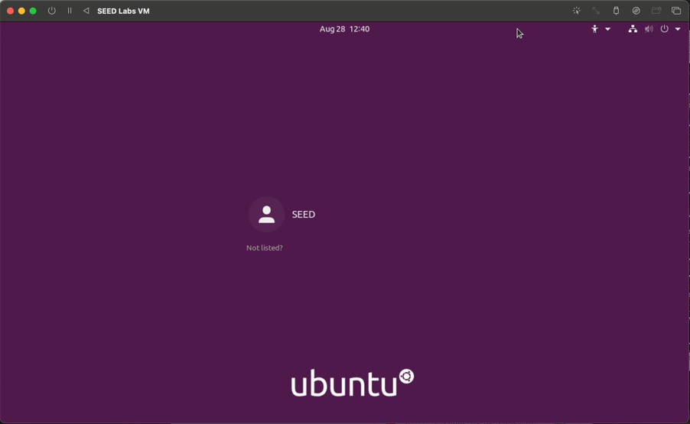Close the SEED Labs VM window

10,11
